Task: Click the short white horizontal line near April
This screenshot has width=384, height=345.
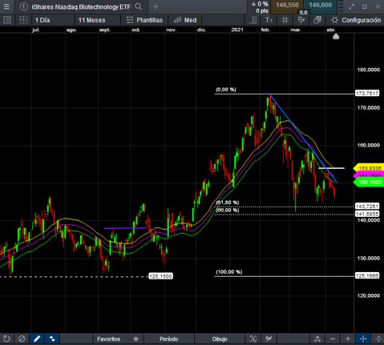Action: 331,168
